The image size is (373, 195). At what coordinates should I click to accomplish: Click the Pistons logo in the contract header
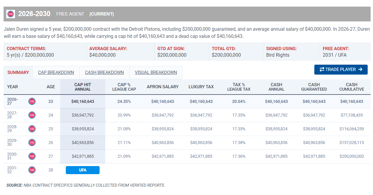point(10,14)
